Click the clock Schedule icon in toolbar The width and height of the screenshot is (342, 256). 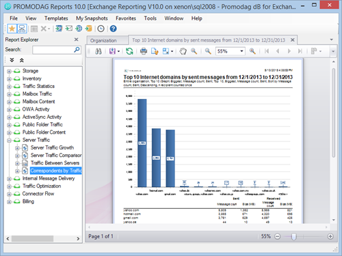point(101,29)
